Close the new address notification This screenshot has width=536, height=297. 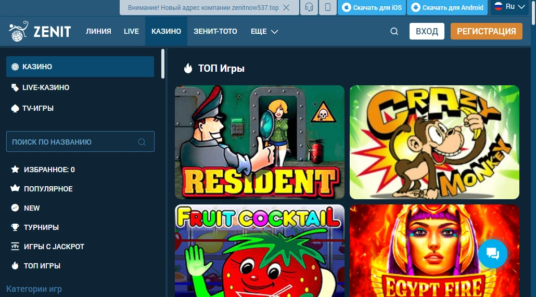(286, 7)
